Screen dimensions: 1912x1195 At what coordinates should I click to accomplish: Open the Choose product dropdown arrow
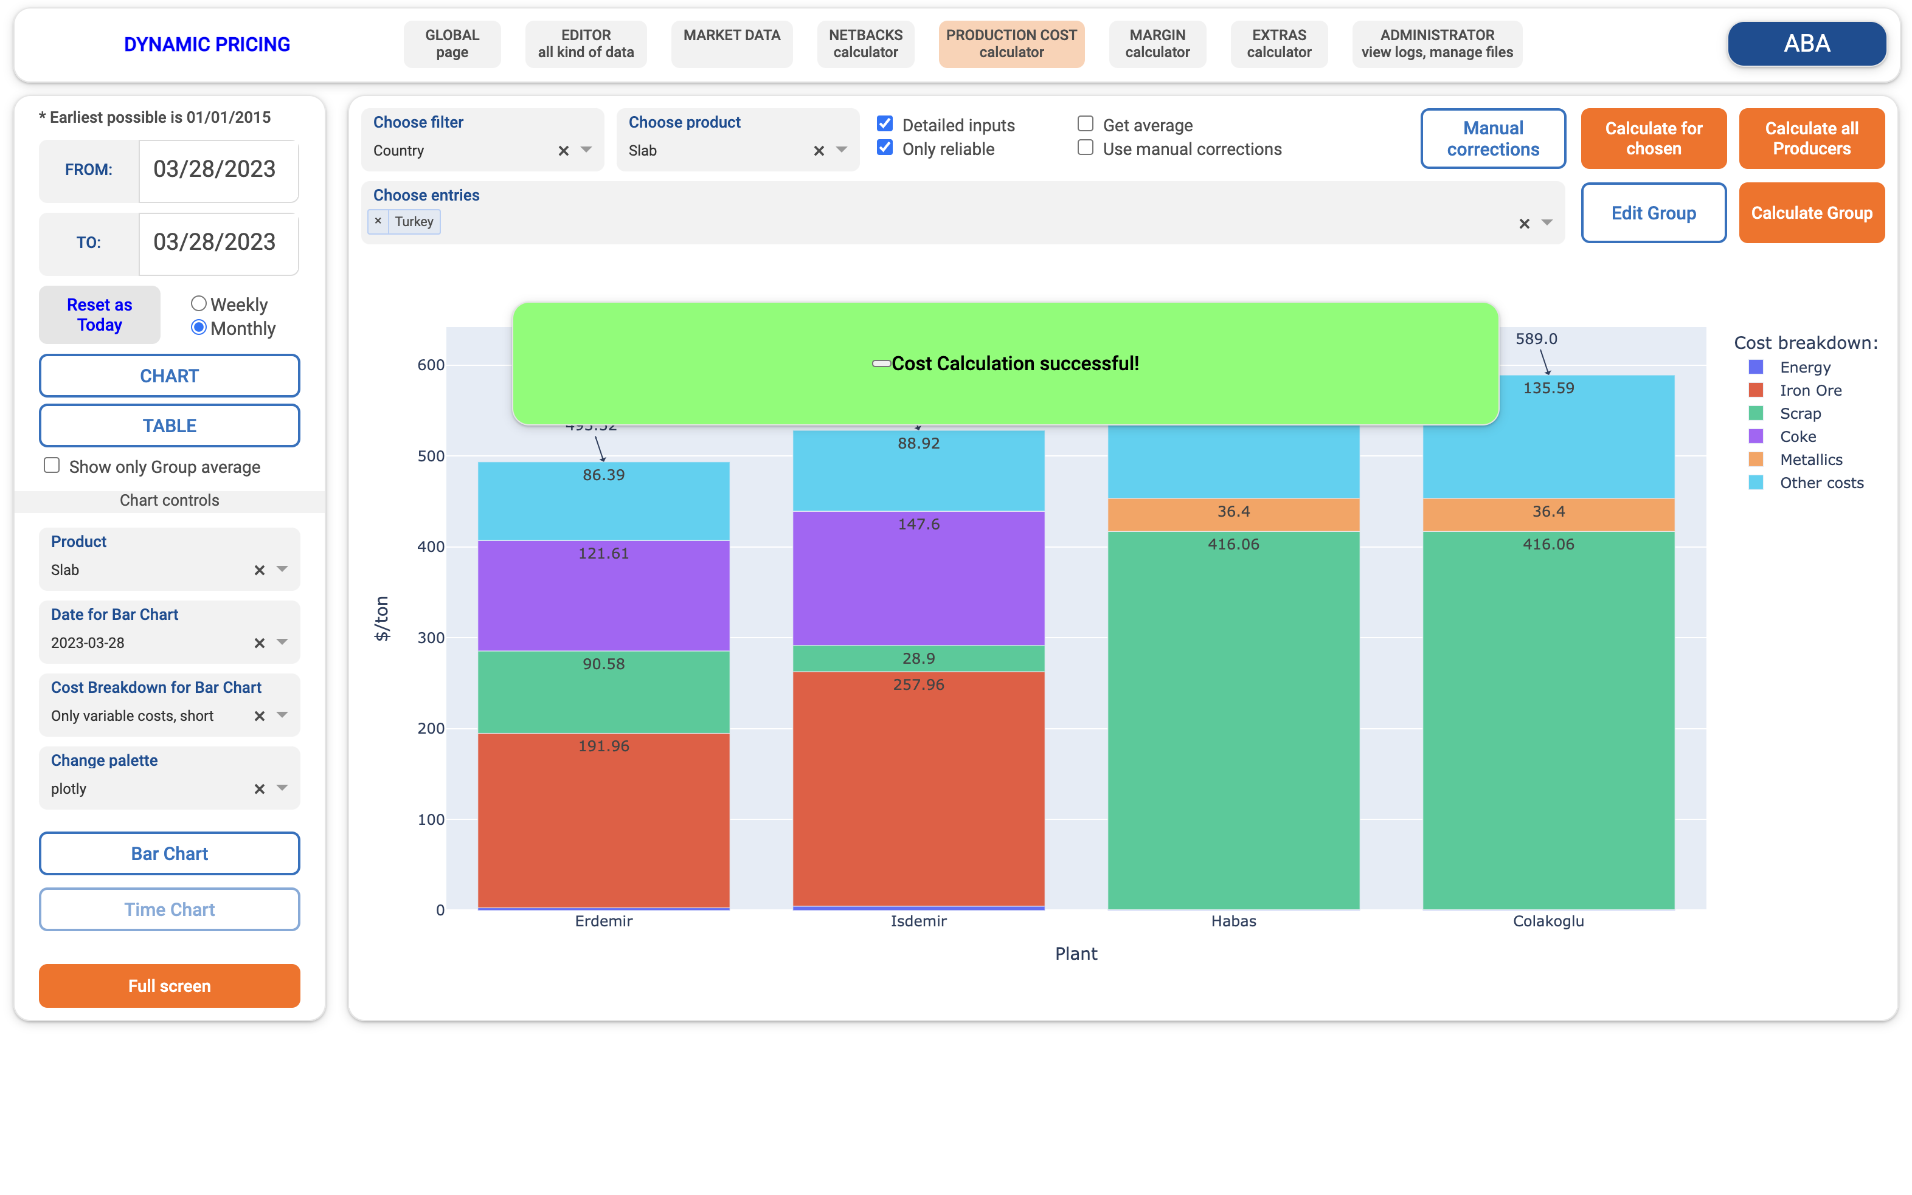841,150
